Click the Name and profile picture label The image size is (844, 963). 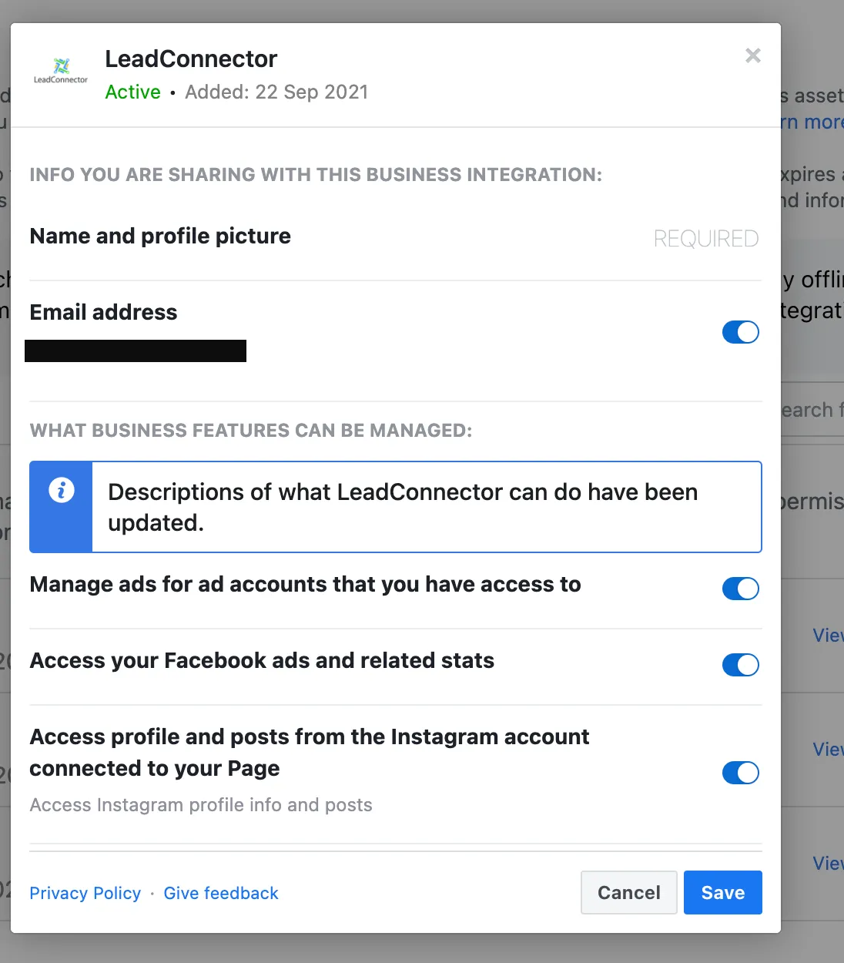[160, 236]
